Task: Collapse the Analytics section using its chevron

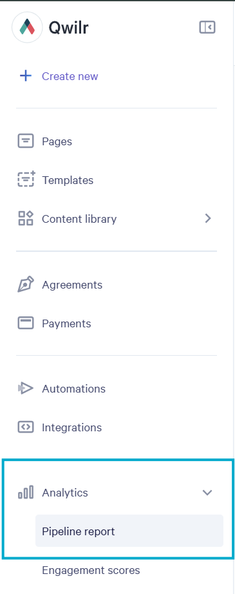Action: [207, 493]
